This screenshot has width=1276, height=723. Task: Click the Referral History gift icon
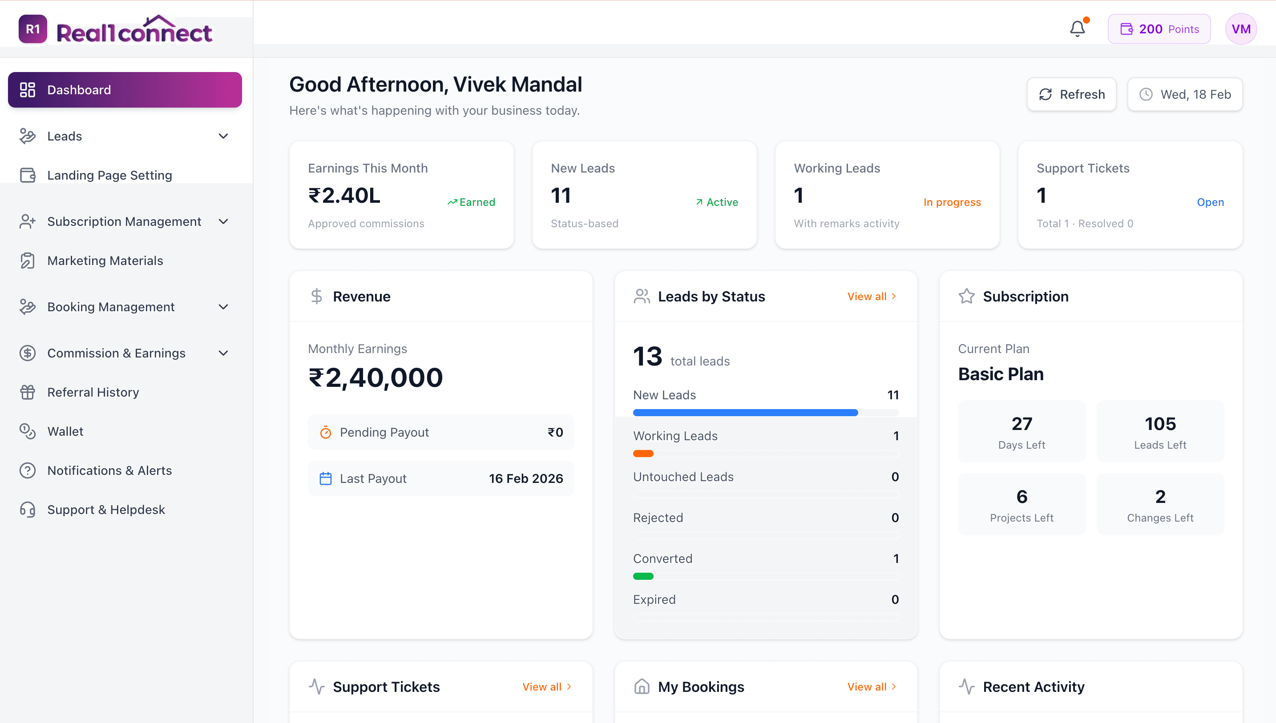pos(27,392)
